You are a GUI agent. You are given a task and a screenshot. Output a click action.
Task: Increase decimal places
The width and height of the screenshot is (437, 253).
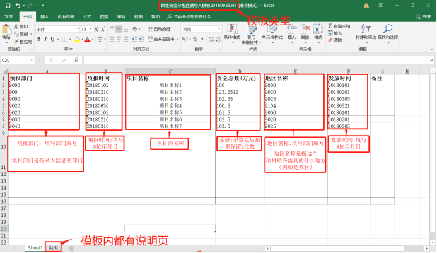coord(211,39)
